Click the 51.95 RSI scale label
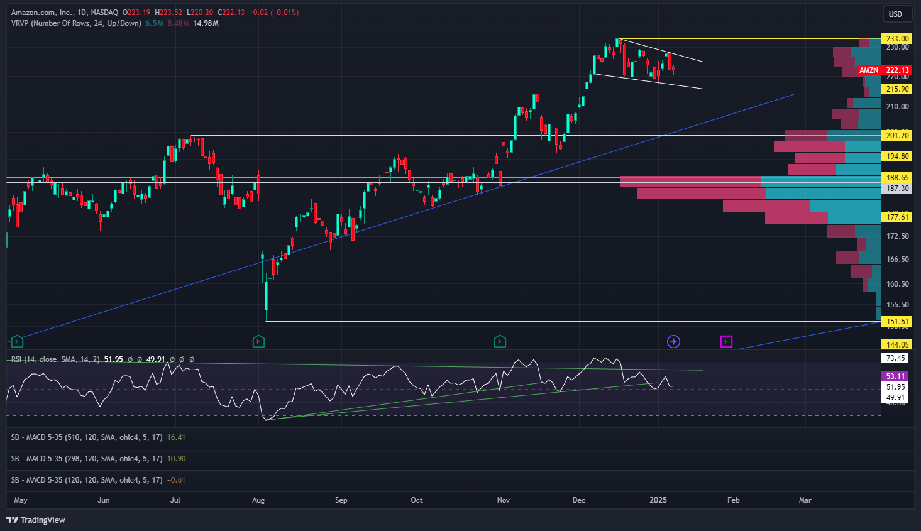 (x=896, y=387)
